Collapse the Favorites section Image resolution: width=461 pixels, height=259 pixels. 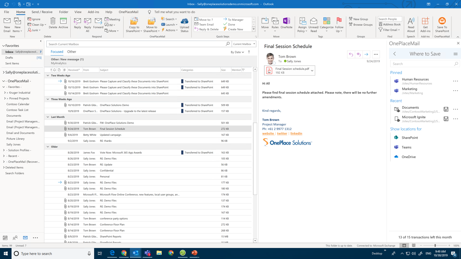(4, 46)
